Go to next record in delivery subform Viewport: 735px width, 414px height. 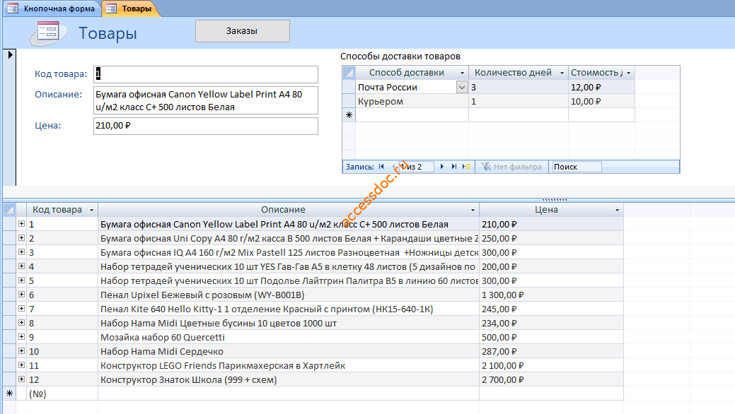point(442,166)
